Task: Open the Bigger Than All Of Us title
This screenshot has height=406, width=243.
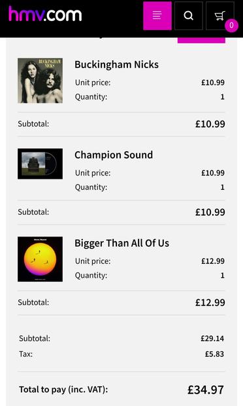Action: point(122,243)
